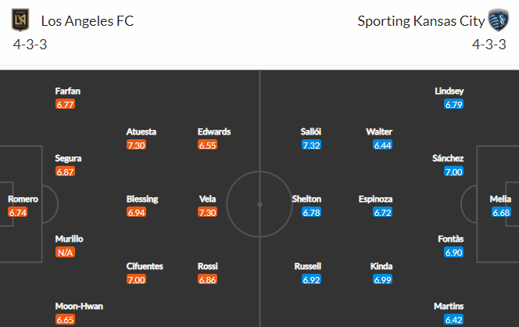The width and height of the screenshot is (519, 327).
Task: Select Vela's 7.30 rating badge
Action: 208,212
